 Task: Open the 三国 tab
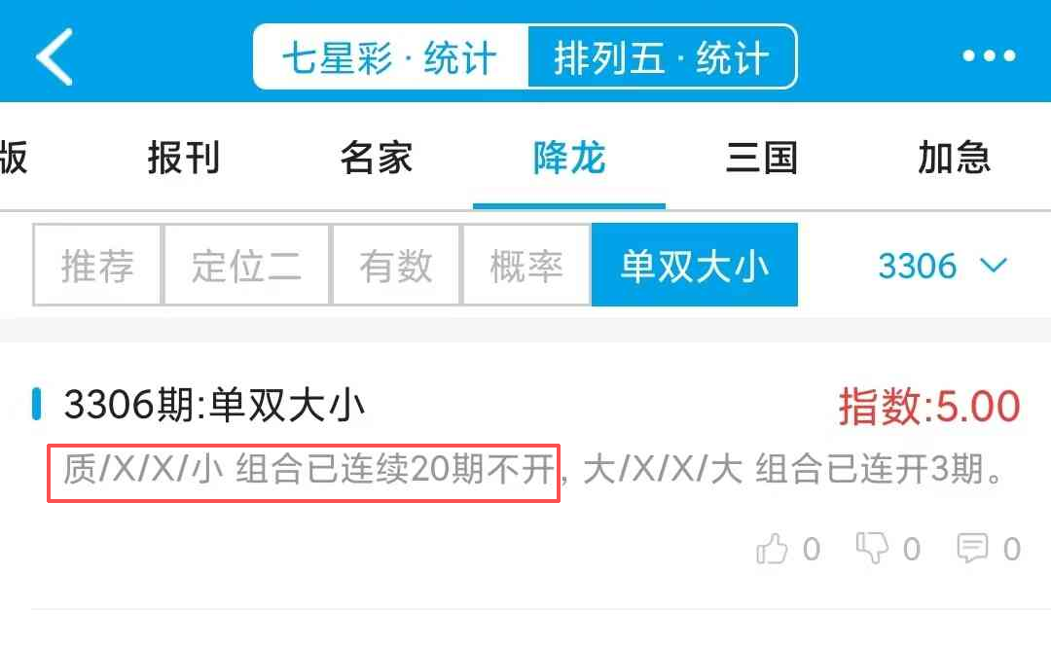pos(761,159)
